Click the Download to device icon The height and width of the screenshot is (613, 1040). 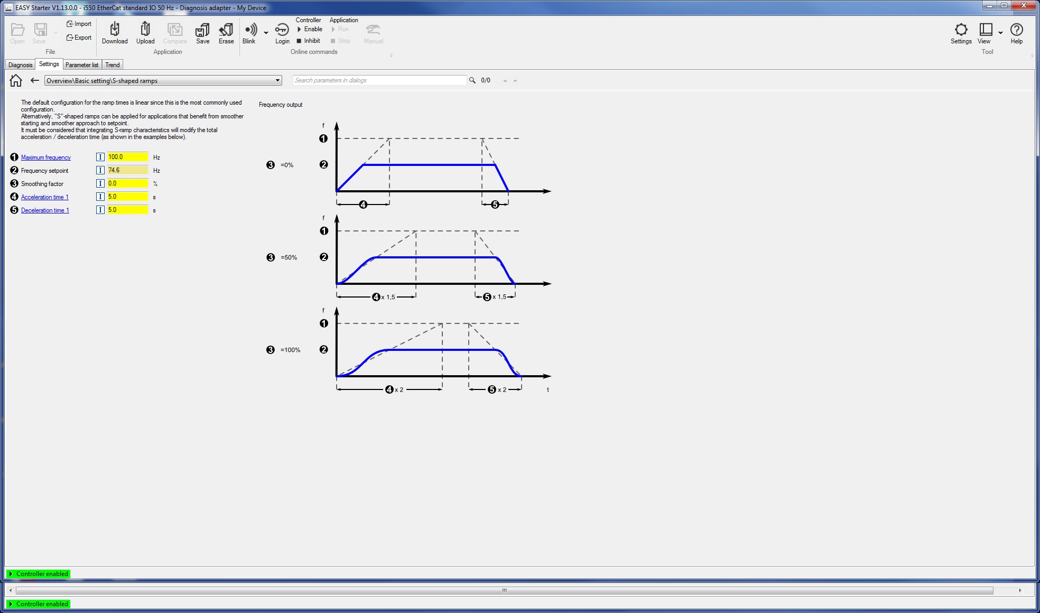coord(115,30)
